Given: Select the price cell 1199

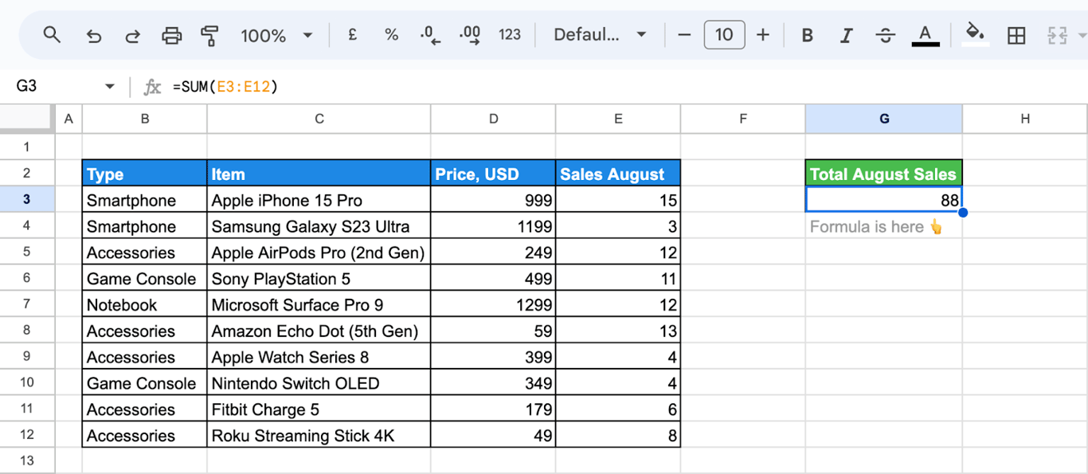Looking at the screenshot, I should point(493,226).
